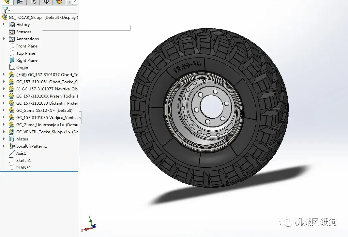Click the feature tree filter icon
Viewport: 348px width, 237px height.
pyautogui.click(x=6, y=10)
